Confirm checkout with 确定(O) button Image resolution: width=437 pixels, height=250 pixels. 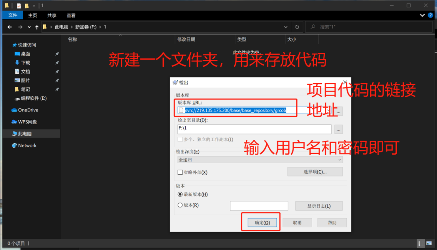pyautogui.click(x=262, y=222)
